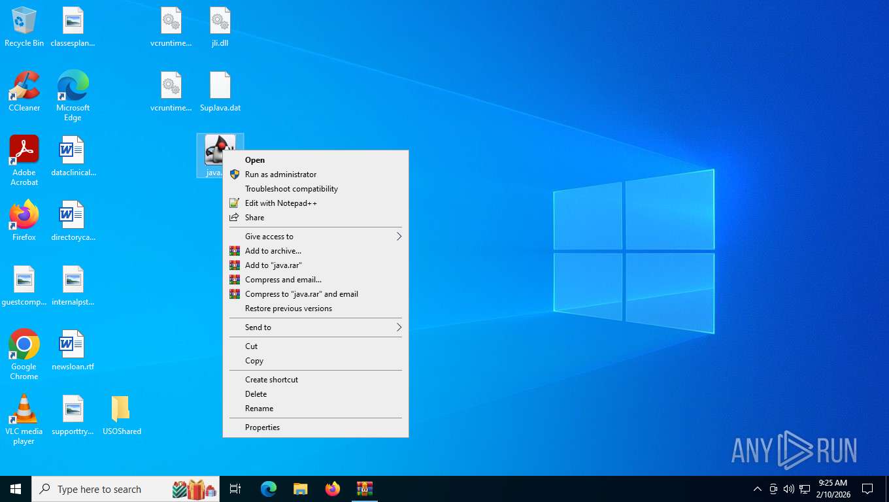Open the notification center icon
The height and width of the screenshot is (502, 889).
tap(867, 489)
